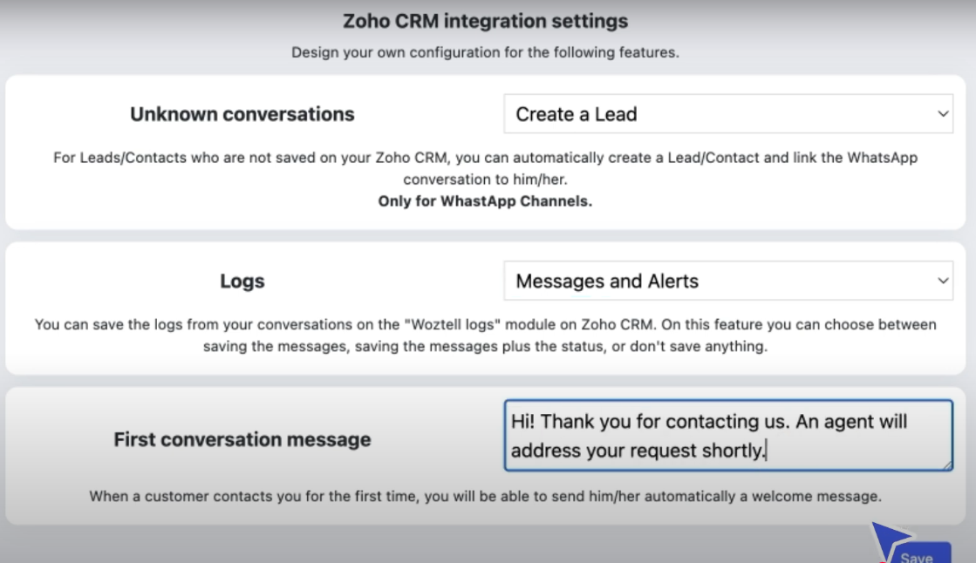Click inside the First conversation message text box
Viewport: 976px width, 563px height.
(x=728, y=436)
